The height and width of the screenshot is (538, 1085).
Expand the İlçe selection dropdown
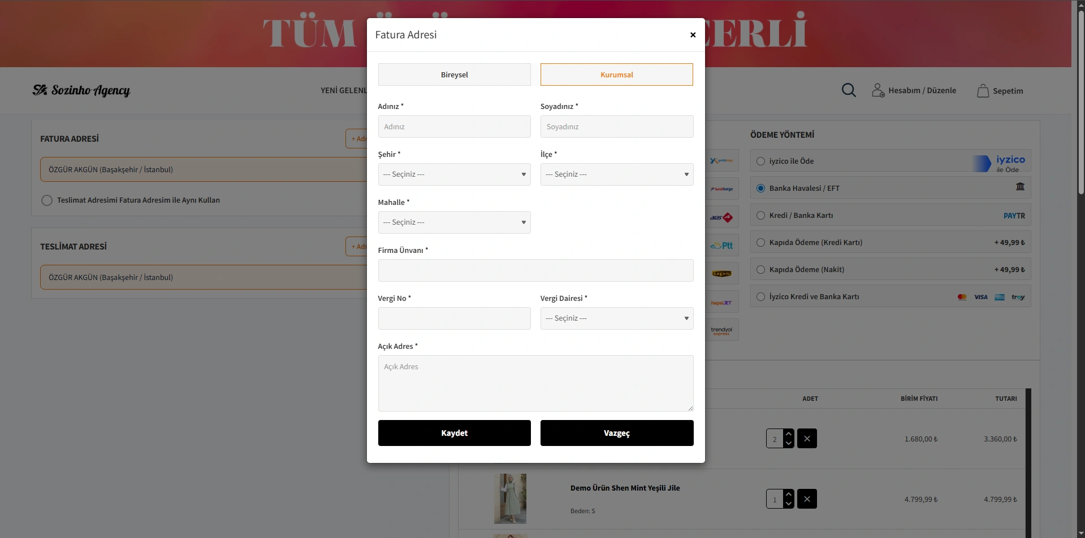coord(616,174)
